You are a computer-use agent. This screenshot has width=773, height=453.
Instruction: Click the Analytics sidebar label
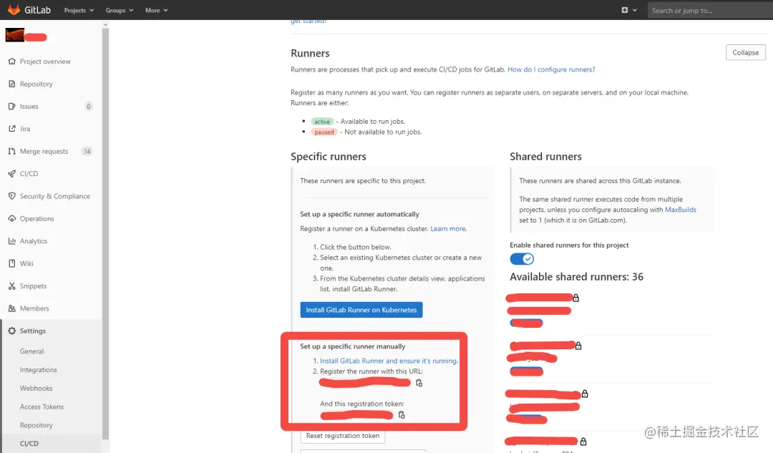(x=34, y=241)
